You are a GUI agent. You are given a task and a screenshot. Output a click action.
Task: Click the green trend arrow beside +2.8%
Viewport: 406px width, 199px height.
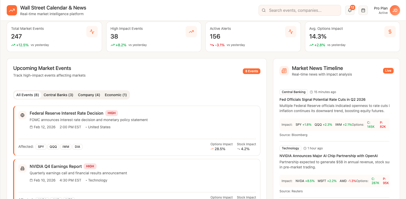click(311, 45)
